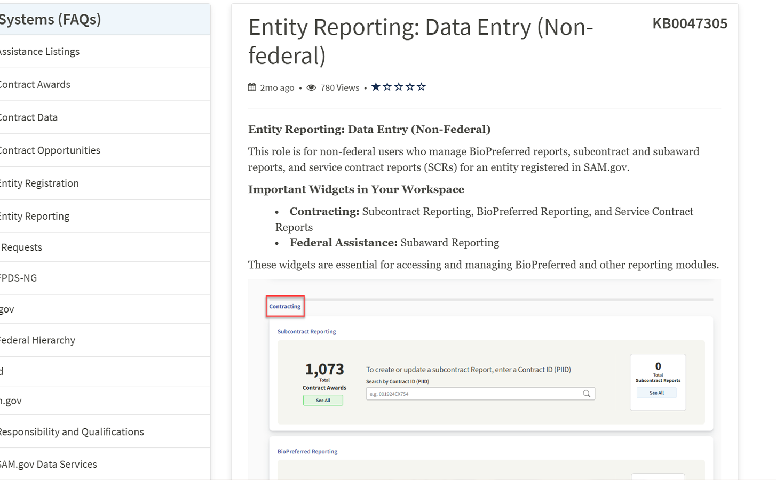
Task: Open Contract Awards FAQ category
Action: (x=35, y=85)
